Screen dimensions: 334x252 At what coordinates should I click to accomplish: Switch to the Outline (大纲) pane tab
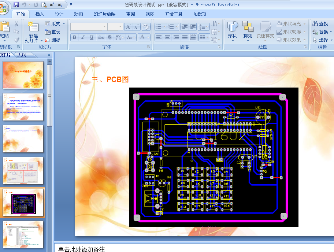pos(22,55)
